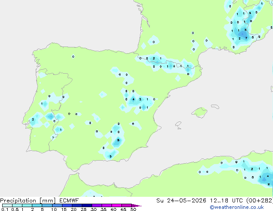Click the value 3 near Spain's southern coast
Screen dimensions: 273x211
110,156
